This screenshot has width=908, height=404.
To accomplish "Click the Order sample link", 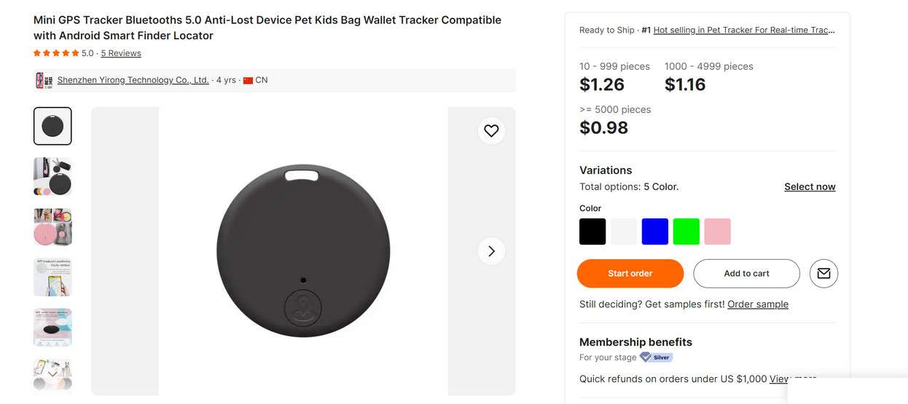I will 758,304.
